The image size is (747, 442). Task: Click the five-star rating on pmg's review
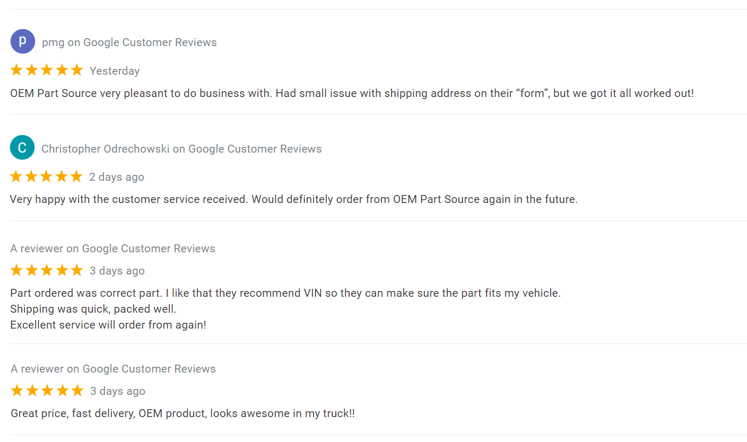47,70
